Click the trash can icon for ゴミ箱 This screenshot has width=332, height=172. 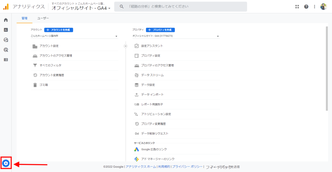click(35, 85)
